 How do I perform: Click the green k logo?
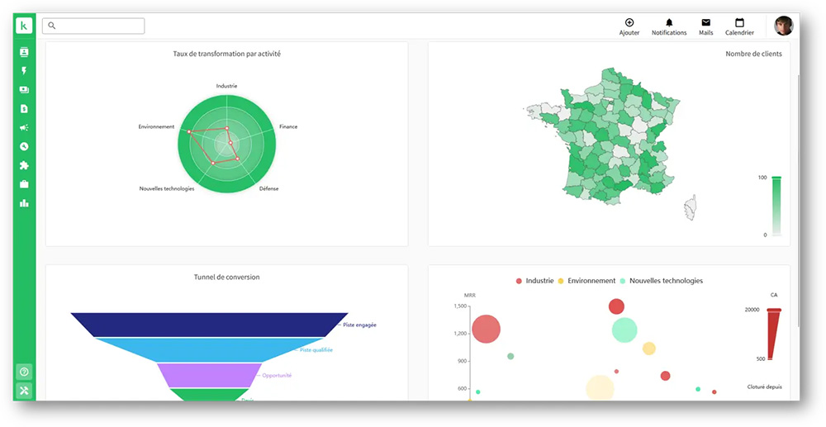24,26
